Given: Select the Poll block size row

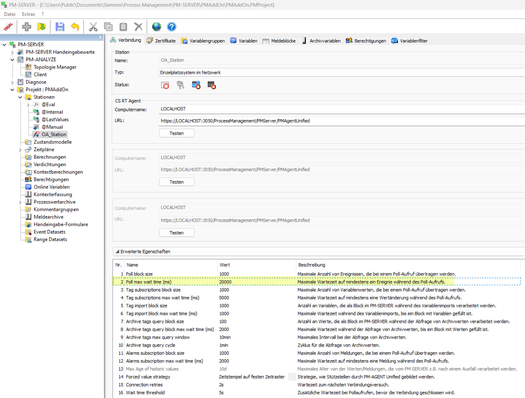Looking at the screenshot, I should pos(317,274).
